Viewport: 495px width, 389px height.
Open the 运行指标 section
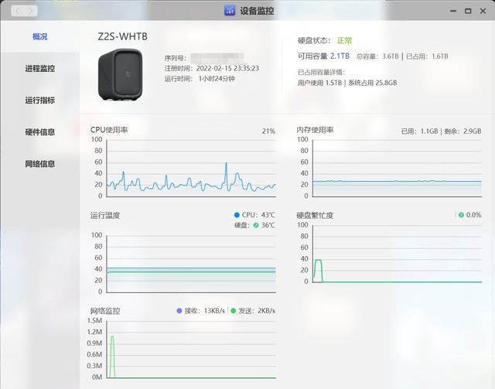[x=39, y=101]
